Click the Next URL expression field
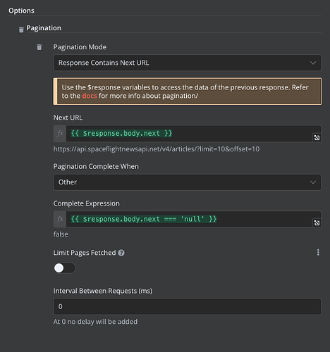 (x=193, y=134)
